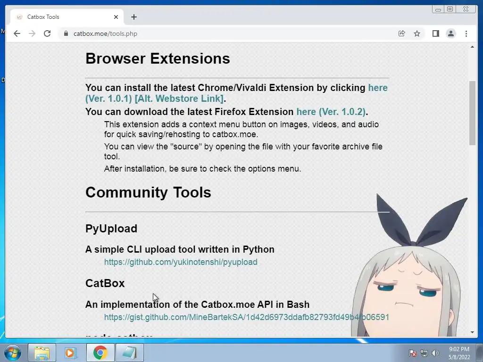Go back with the browser back arrow

click(x=17, y=33)
